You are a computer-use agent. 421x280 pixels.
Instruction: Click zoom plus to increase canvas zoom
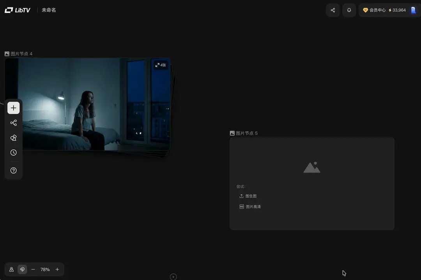tap(57, 269)
